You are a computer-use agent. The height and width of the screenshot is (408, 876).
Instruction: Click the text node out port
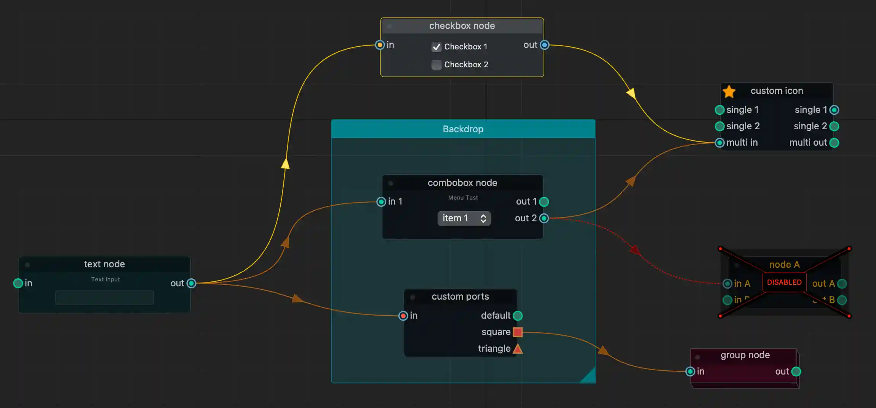[x=192, y=283]
